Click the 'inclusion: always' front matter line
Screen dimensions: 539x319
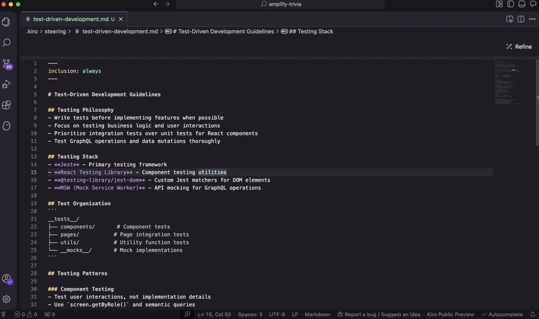tap(75, 71)
